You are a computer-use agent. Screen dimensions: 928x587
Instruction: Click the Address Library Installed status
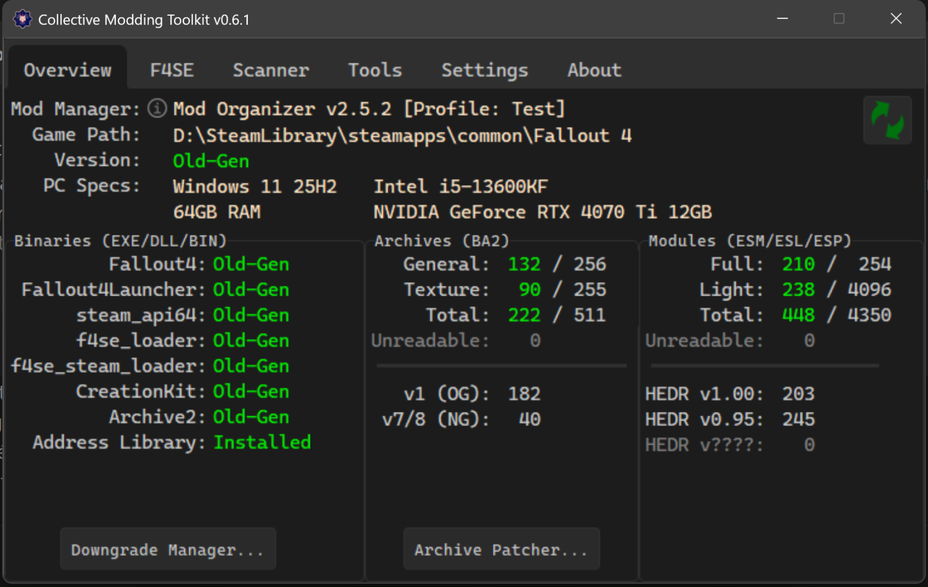[x=263, y=442]
